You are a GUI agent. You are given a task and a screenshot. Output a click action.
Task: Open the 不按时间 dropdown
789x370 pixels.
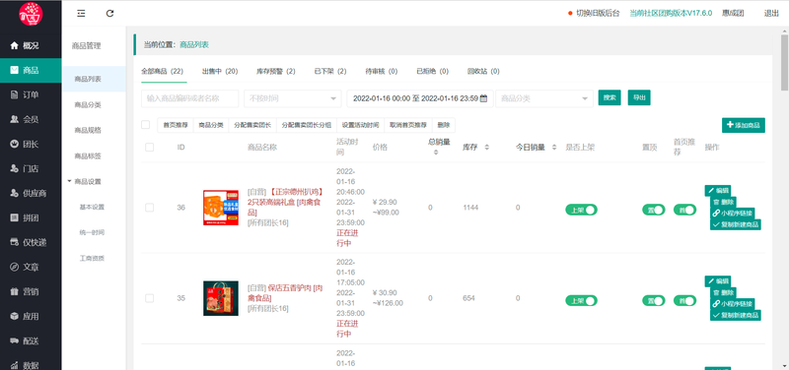[292, 98]
